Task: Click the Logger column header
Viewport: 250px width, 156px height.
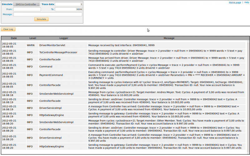Action: click(x=64, y=38)
